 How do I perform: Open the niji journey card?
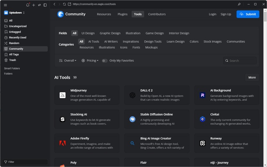pyautogui.click(x=227, y=162)
